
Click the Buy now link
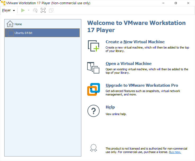click(x=175, y=152)
